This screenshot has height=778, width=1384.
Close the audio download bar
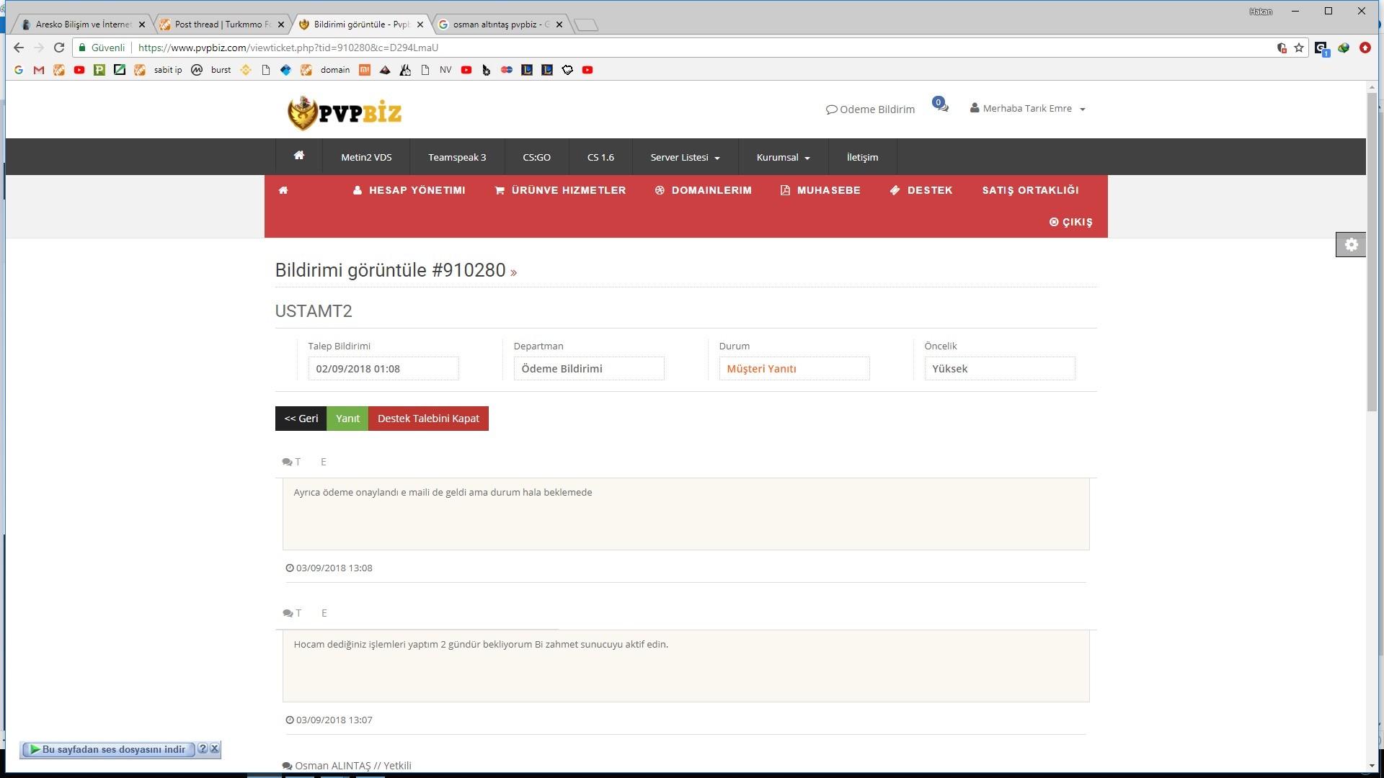tap(214, 748)
